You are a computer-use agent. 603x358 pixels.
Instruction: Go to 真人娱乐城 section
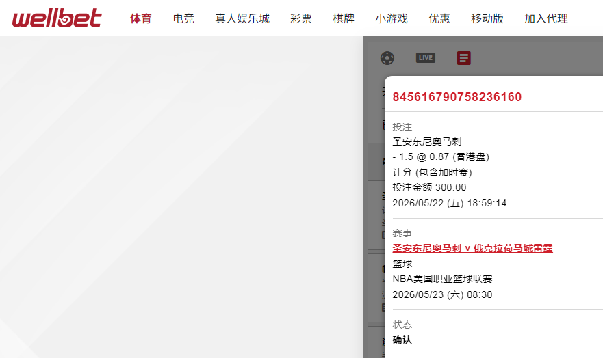pos(242,18)
